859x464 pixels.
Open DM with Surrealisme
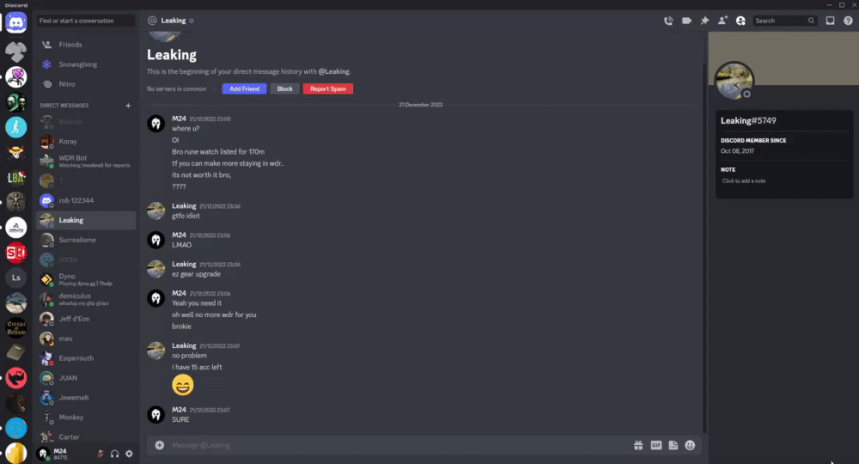(x=86, y=240)
